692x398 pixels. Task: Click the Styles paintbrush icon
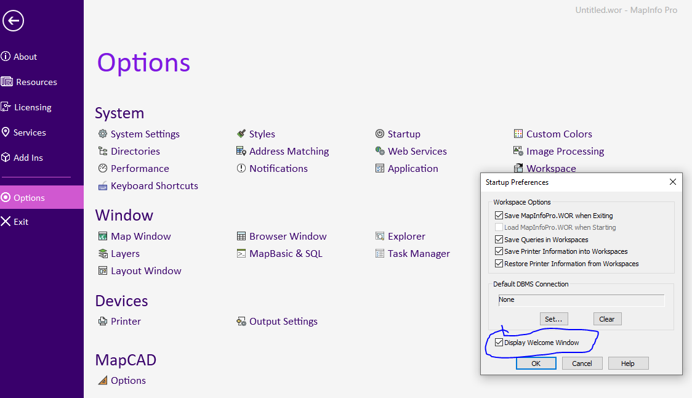click(241, 134)
